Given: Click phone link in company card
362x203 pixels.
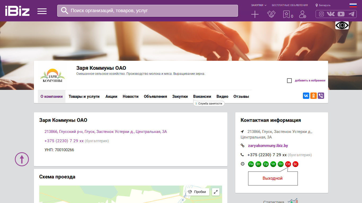Looking at the screenshot, I should (x=64, y=141).
